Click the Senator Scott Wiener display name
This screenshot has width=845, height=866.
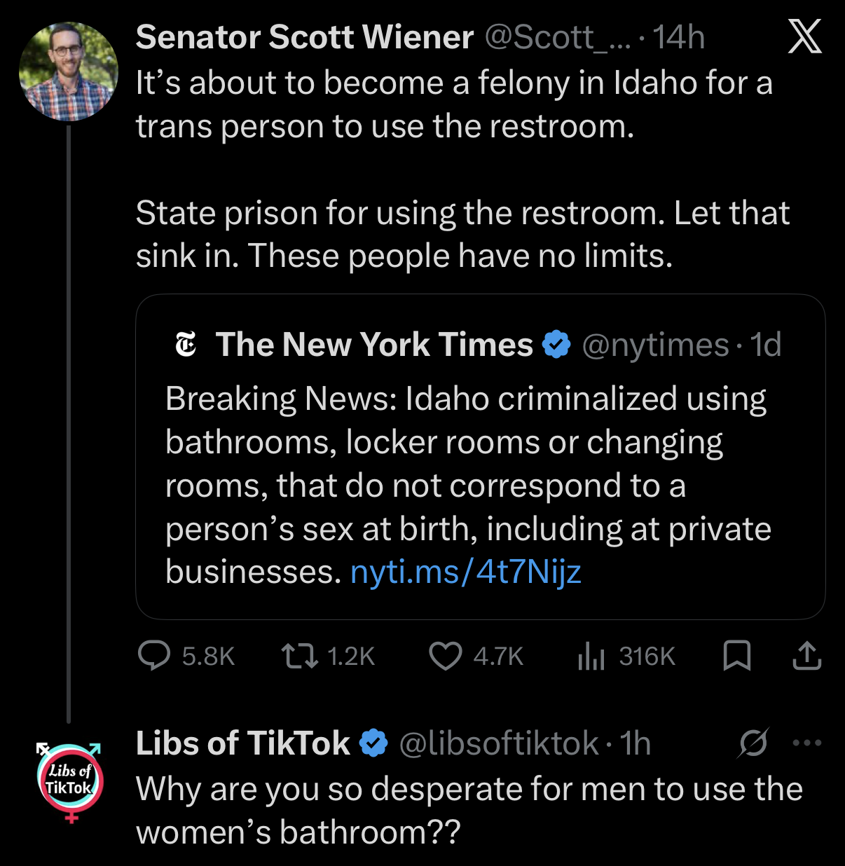[x=304, y=37]
